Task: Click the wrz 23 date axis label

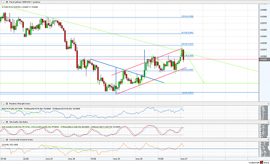Action: (x=49, y=159)
